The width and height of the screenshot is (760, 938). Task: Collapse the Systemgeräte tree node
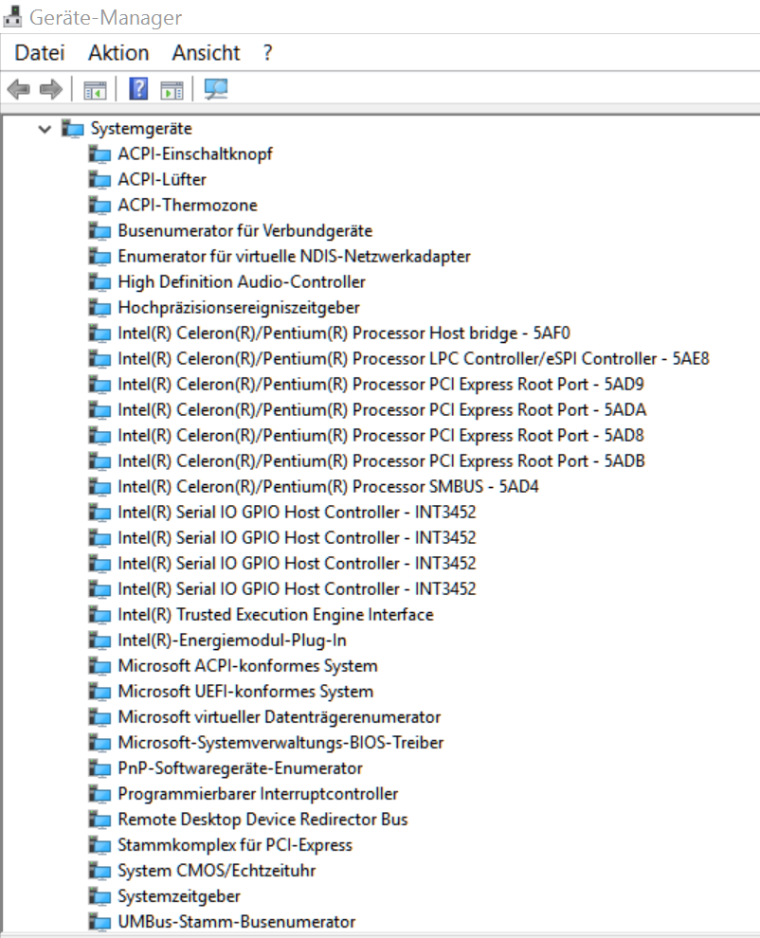click(x=45, y=129)
